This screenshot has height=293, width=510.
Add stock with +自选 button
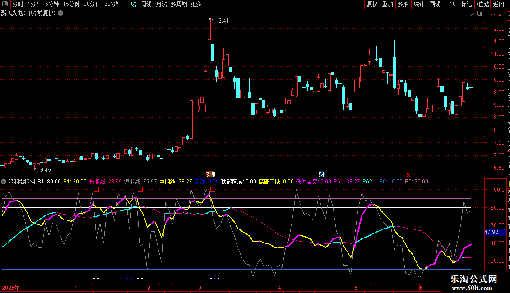482,4
